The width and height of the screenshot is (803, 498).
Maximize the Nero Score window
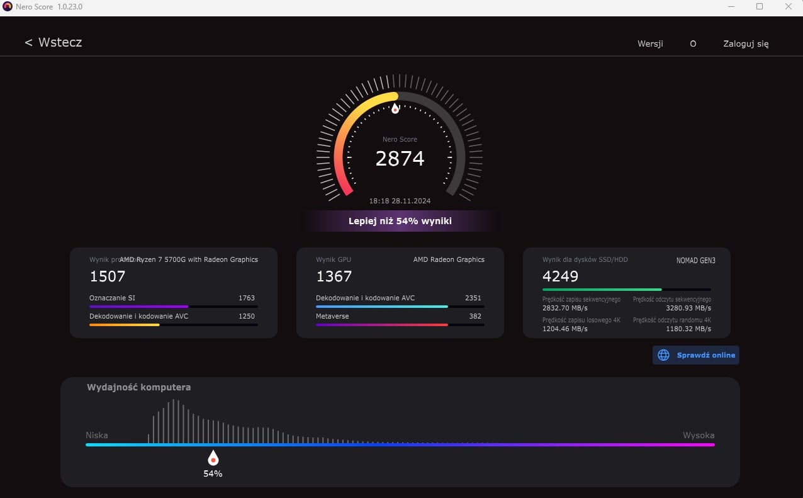(x=760, y=7)
